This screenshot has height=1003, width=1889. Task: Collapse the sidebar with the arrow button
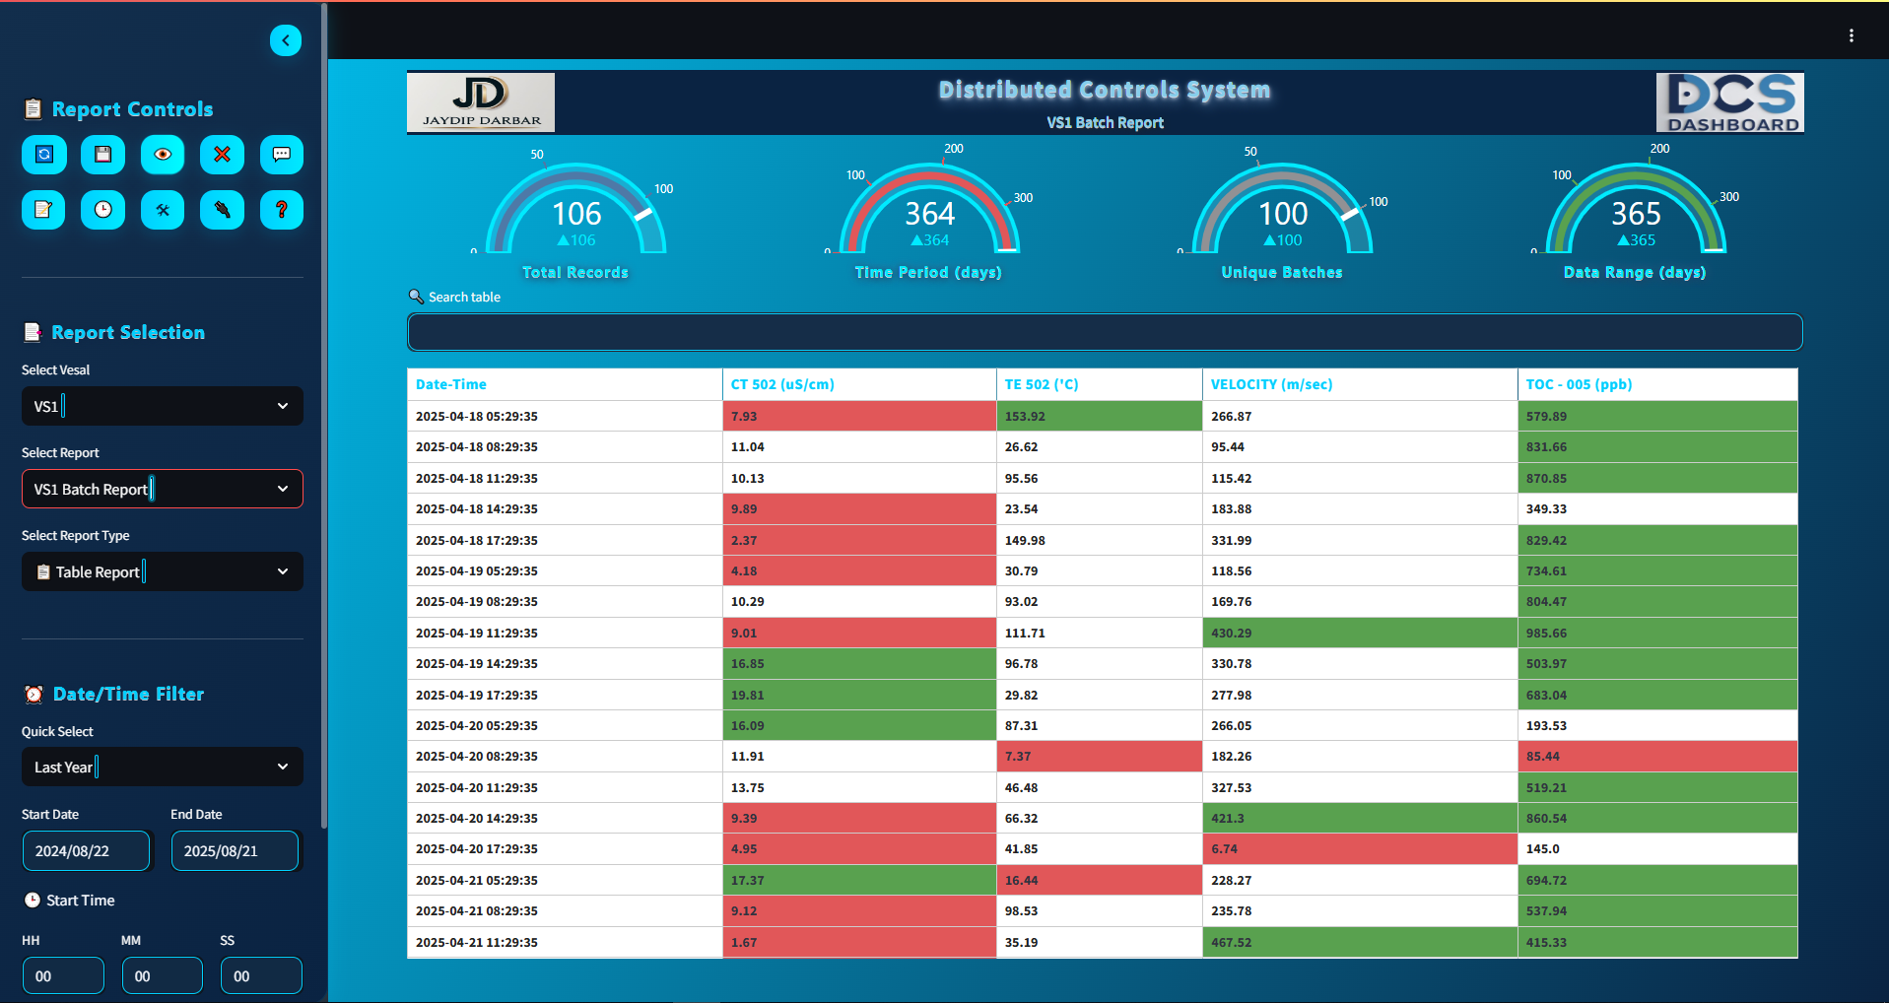286,40
